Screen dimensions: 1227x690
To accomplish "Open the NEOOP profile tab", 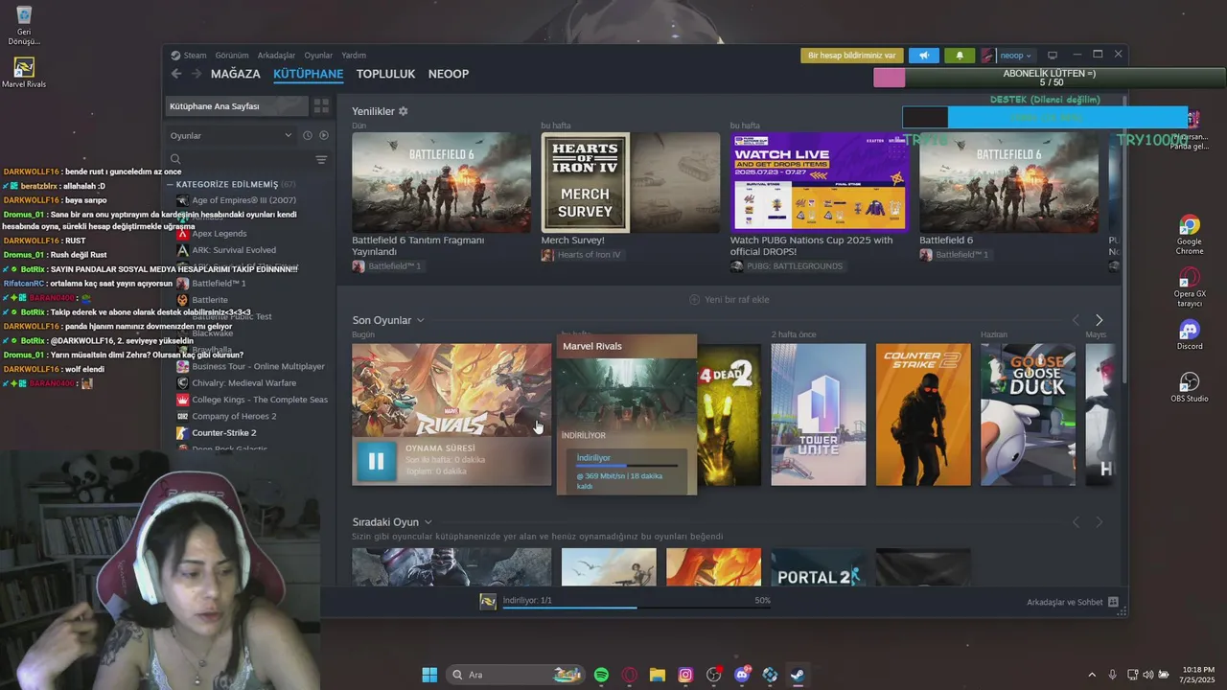I will click(x=449, y=74).
